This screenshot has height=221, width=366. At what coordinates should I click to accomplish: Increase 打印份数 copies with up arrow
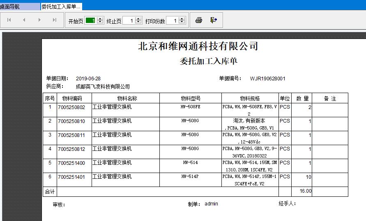pyautogui.click(x=182, y=18)
